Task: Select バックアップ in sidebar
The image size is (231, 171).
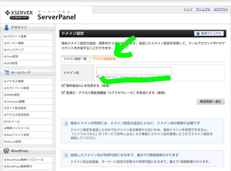Action: [28, 50]
